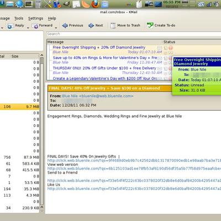Select folder row sized 4.3 MiB
221x221 pixels.
coord(19,195)
